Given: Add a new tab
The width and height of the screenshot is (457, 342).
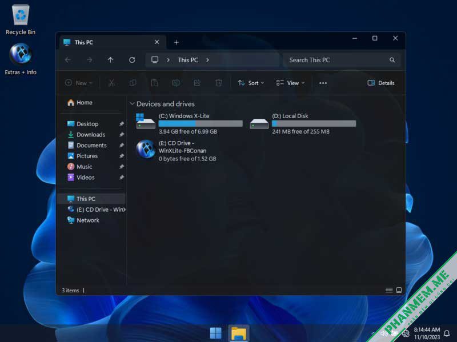Looking at the screenshot, I should pos(177,42).
